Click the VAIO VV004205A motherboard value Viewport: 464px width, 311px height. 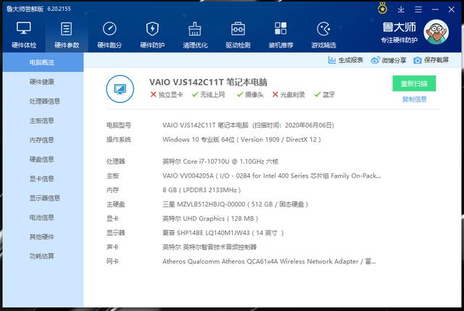point(272,175)
